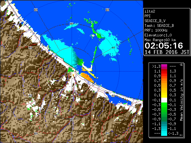Click the ">1.3" legend label
Viewport: 191px width, 143px height.
156,66
